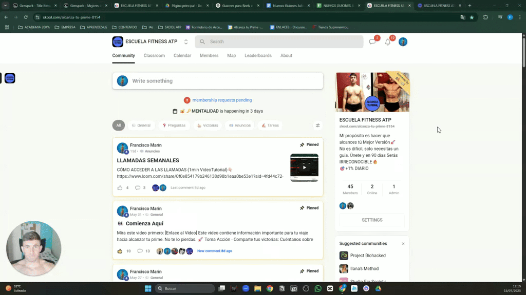Open the post filter settings icon
Image resolution: width=526 pixels, height=295 pixels.
coord(317,125)
